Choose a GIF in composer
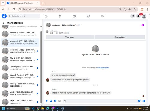 coord(59,101)
